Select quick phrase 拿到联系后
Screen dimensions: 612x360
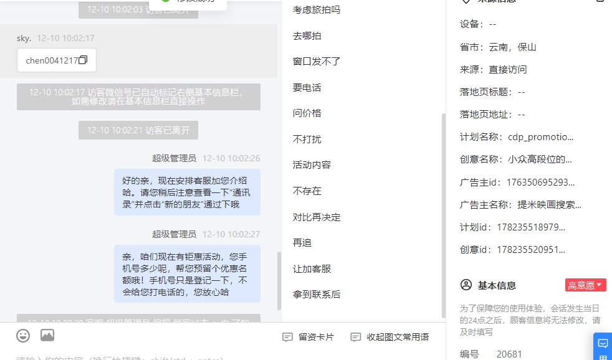pos(317,294)
